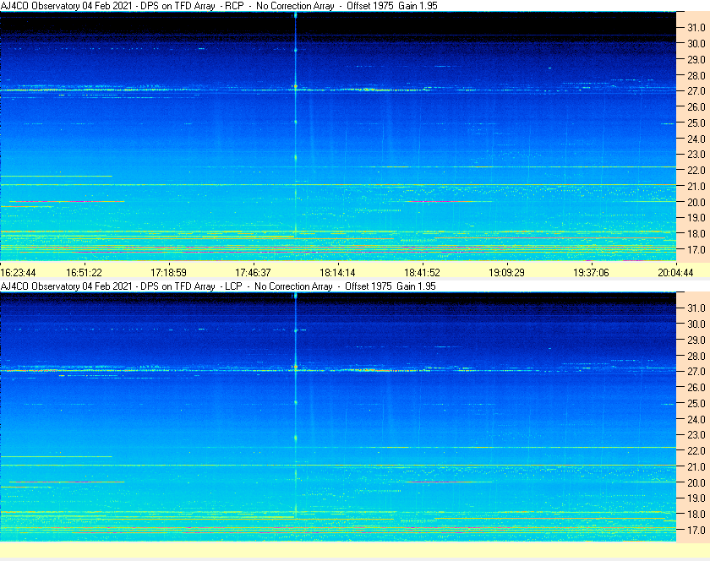Click the RCP spectrogram title text
Screen dimensions: 710x561
219,6
